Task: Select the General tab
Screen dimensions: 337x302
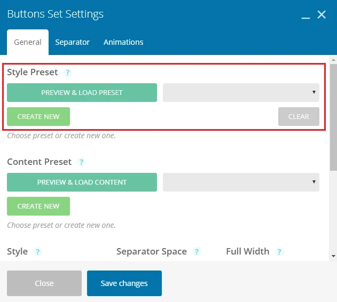Action: tap(28, 42)
